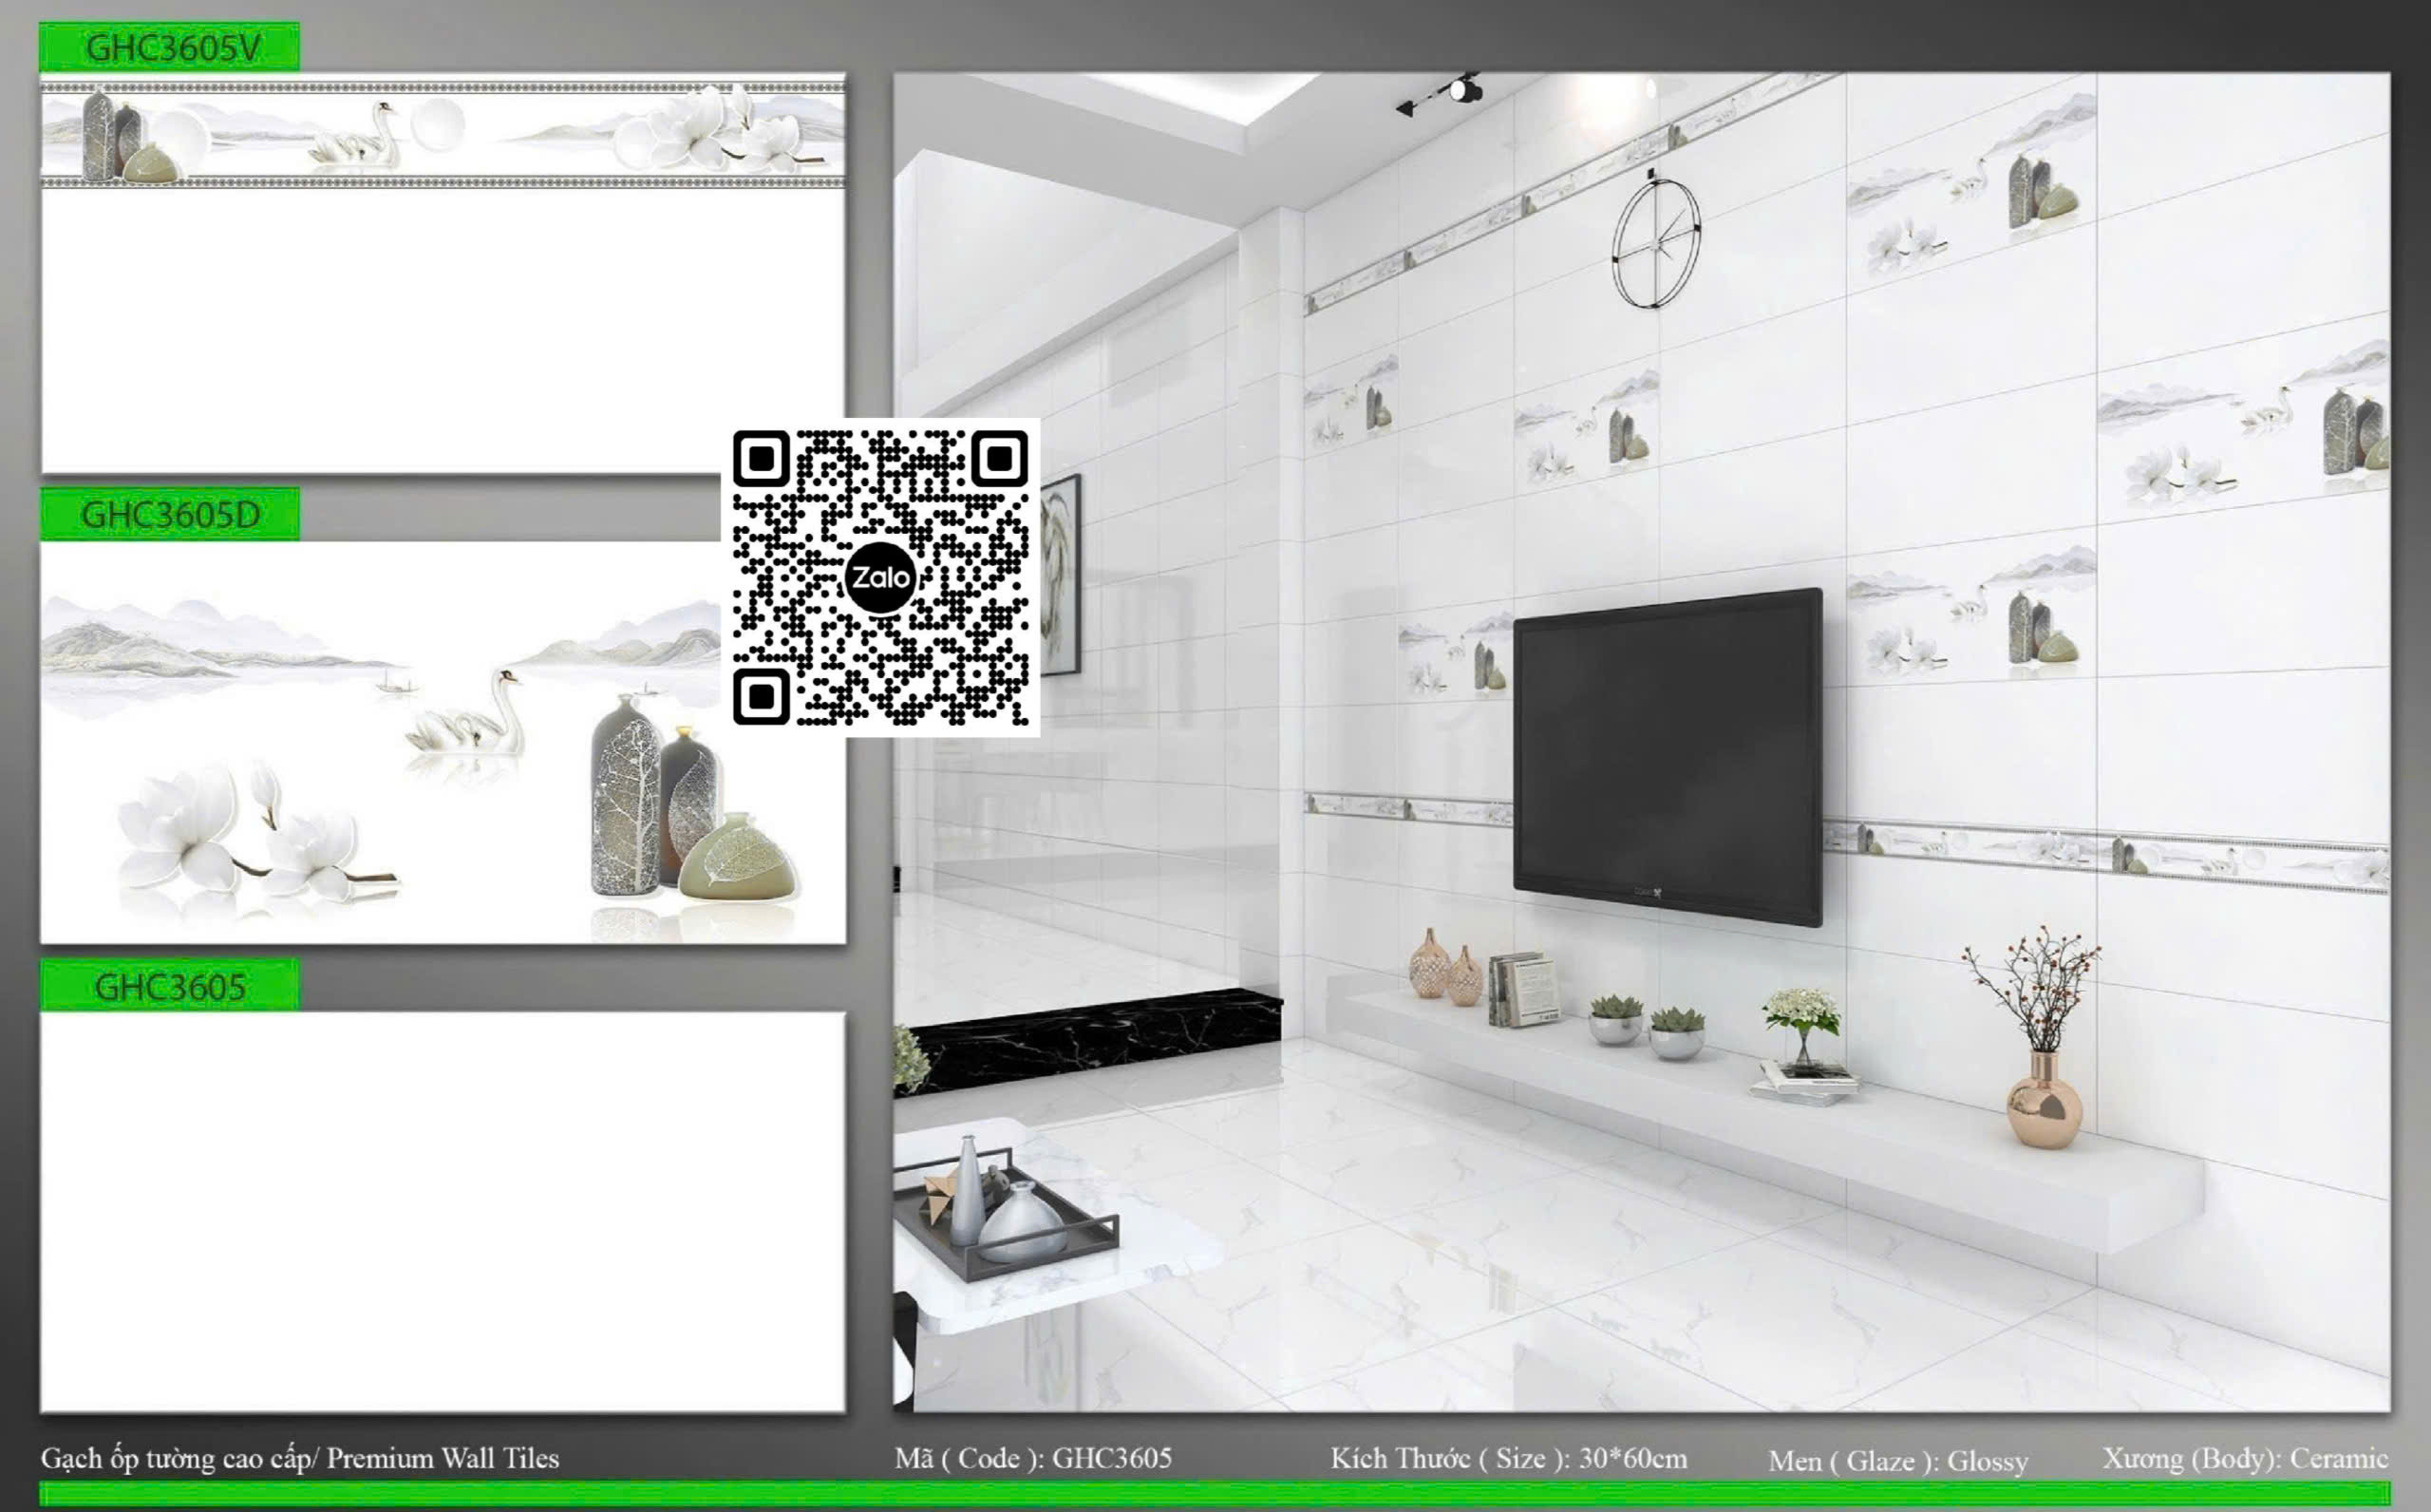This screenshot has width=2431, height=1512.
Task: Click the green bar at bottom
Action: 1215,1493
